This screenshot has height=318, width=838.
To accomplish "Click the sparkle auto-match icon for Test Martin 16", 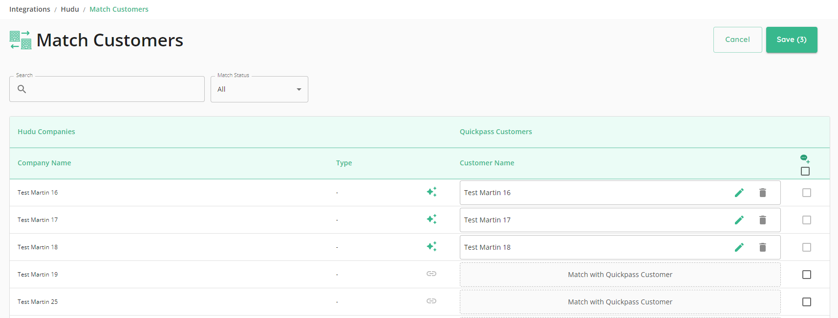I will [x=431, y=192].
